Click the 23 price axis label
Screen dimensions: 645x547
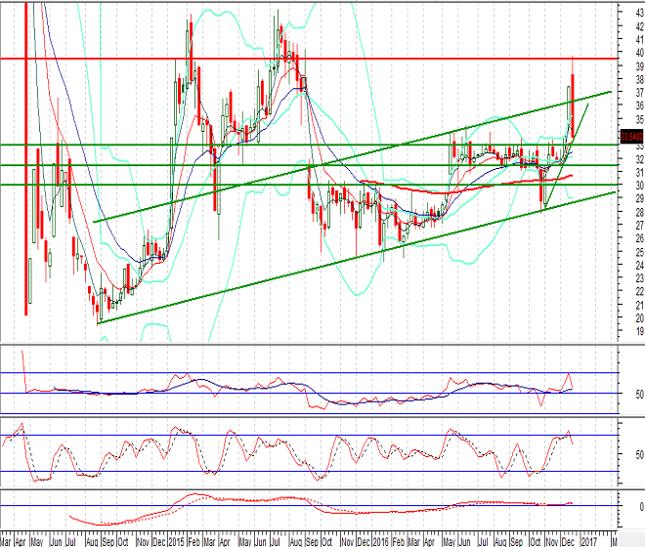[640, 278]
